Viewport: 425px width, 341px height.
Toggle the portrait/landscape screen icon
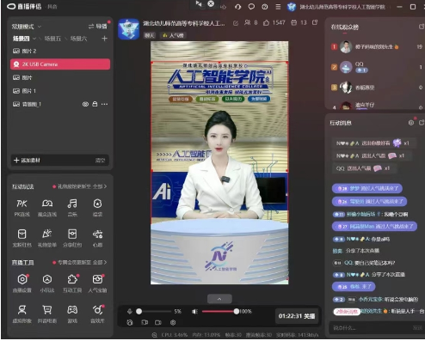[145, 322]
